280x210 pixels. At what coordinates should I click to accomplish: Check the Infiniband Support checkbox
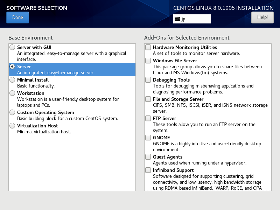[x=148, y=170]
